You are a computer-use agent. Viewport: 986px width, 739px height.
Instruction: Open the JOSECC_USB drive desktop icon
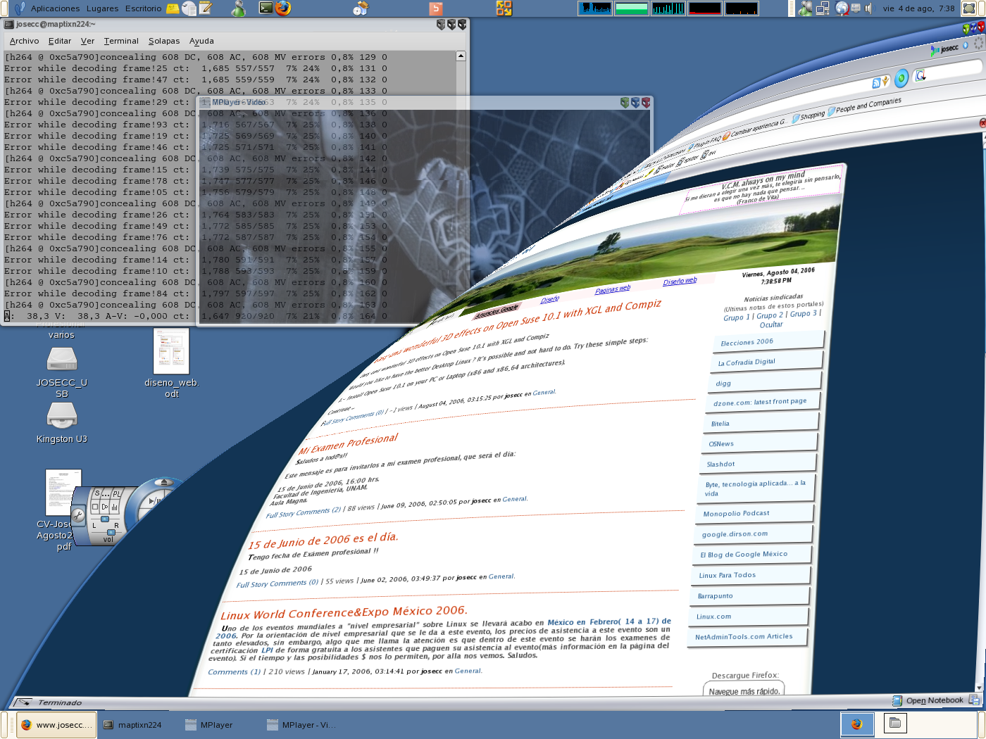[x=62, y=374]
